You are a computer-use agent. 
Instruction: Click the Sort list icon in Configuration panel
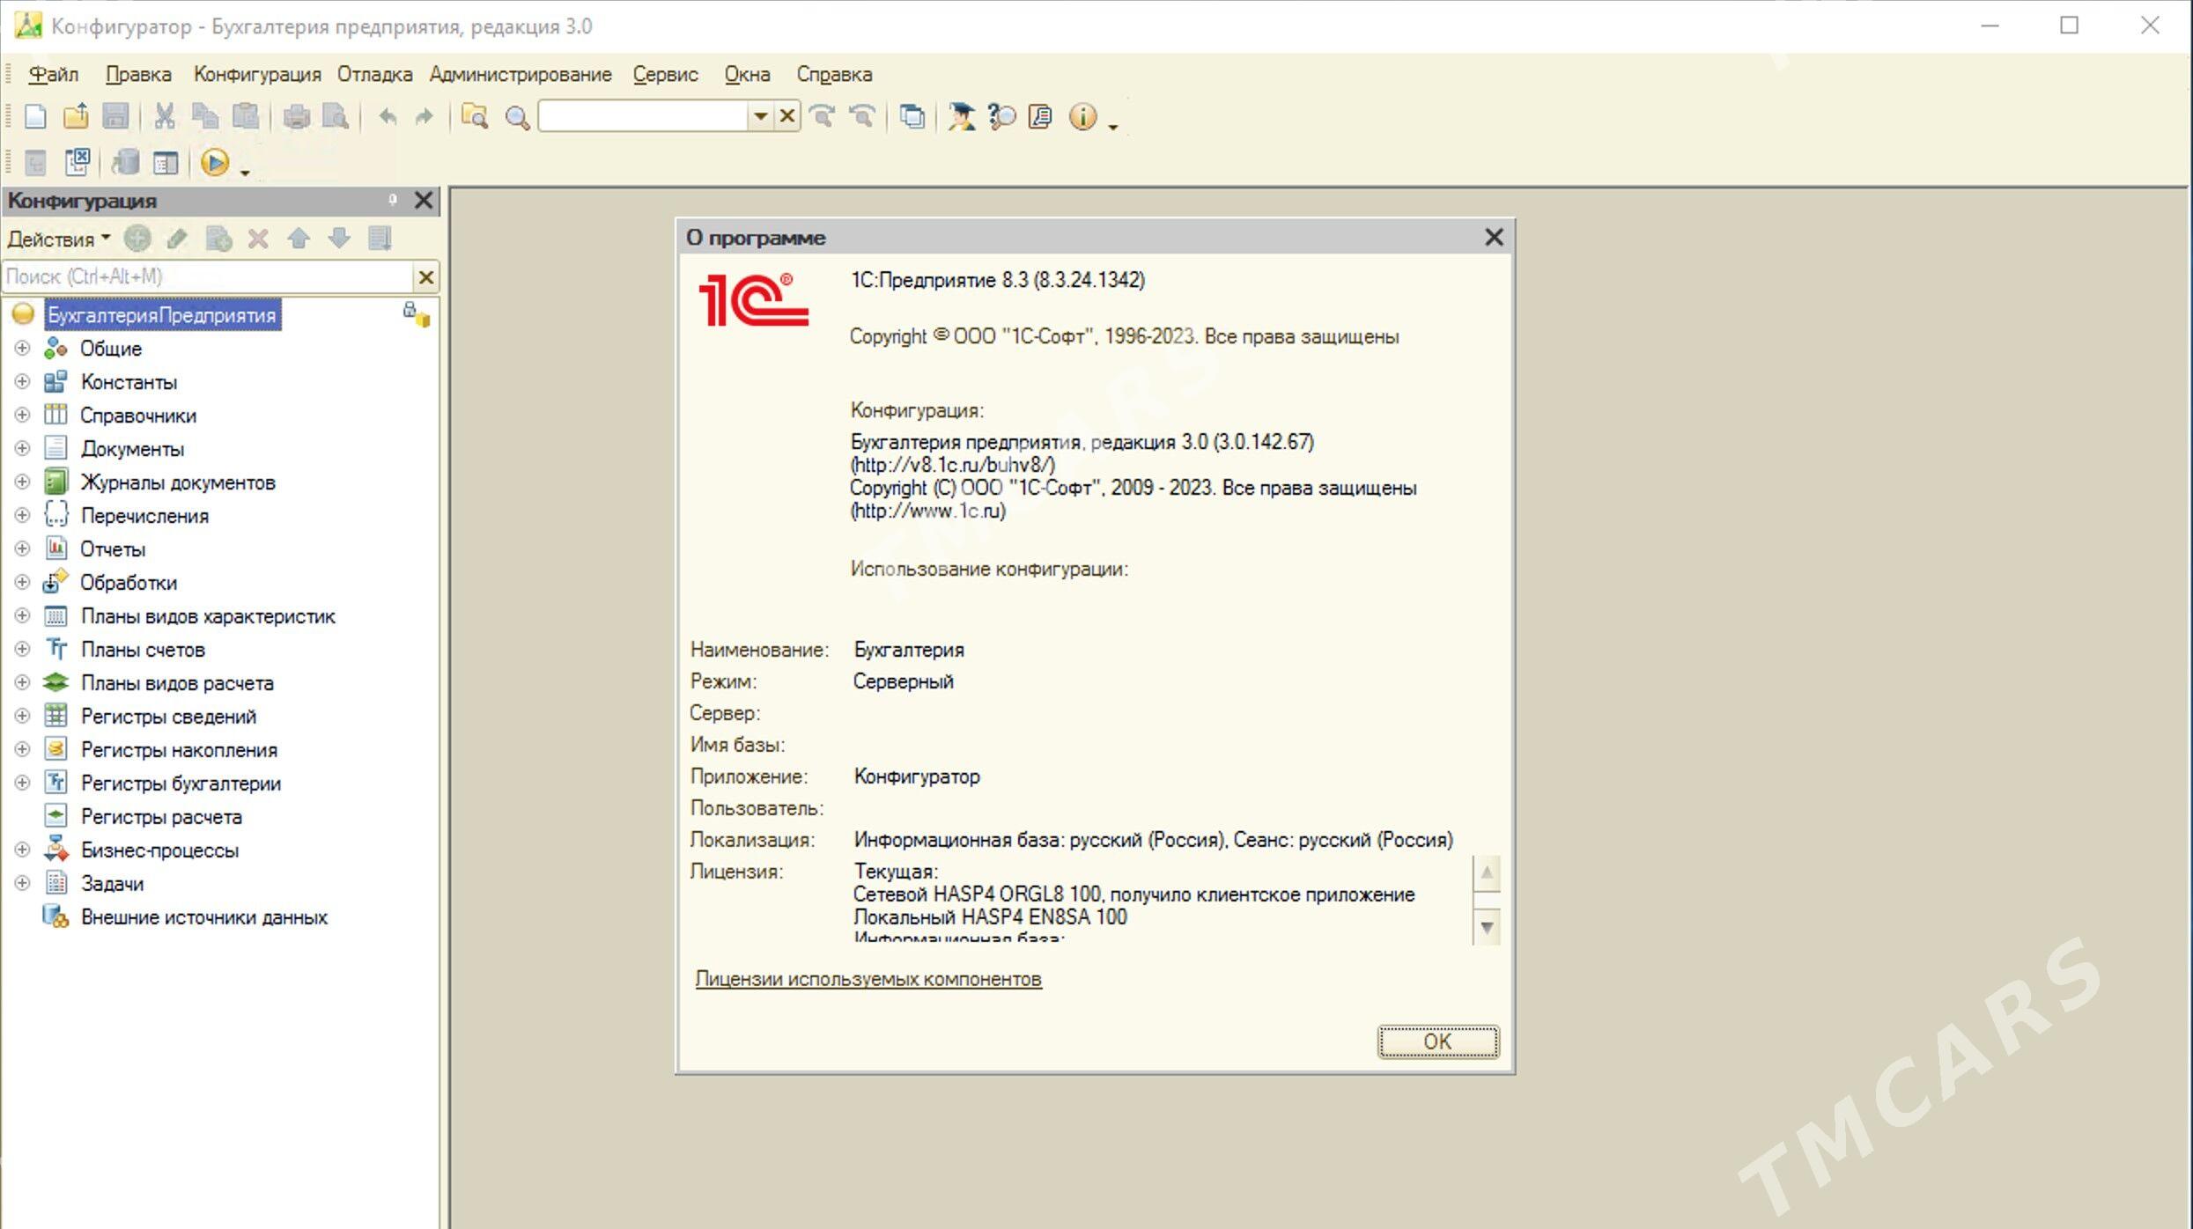[x=380, y=239]
